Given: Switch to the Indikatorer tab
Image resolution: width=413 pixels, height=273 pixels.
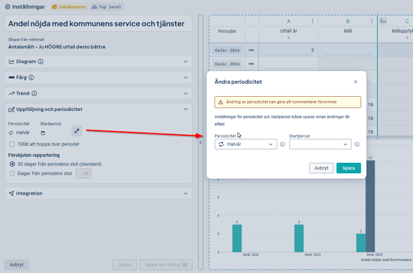Looking at the screenshot, I should coord(70,7).
